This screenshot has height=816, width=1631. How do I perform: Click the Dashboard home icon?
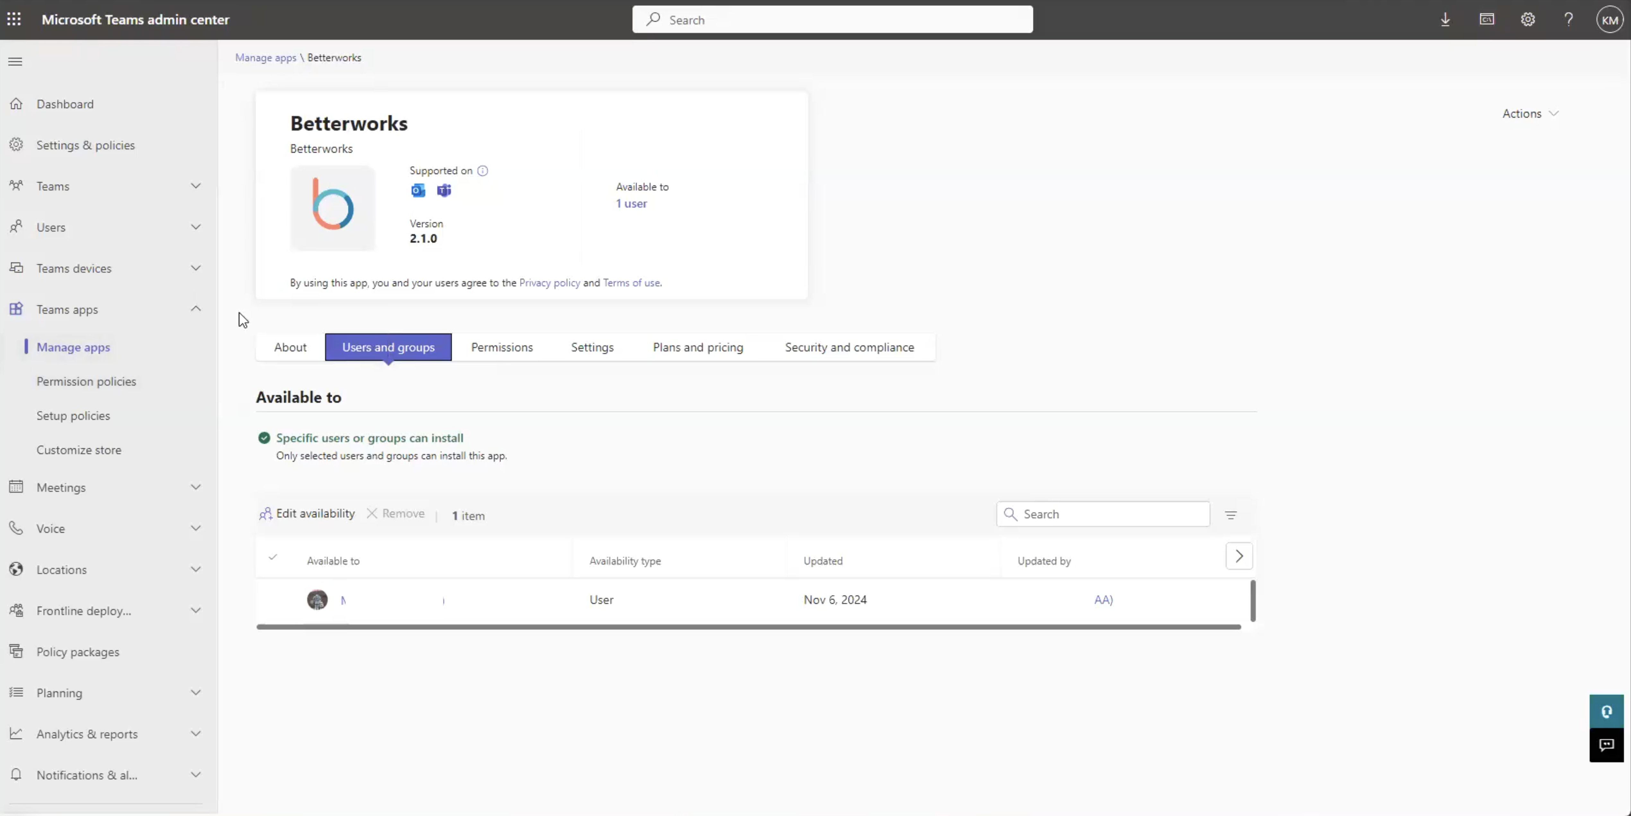[x=16, y=104]
